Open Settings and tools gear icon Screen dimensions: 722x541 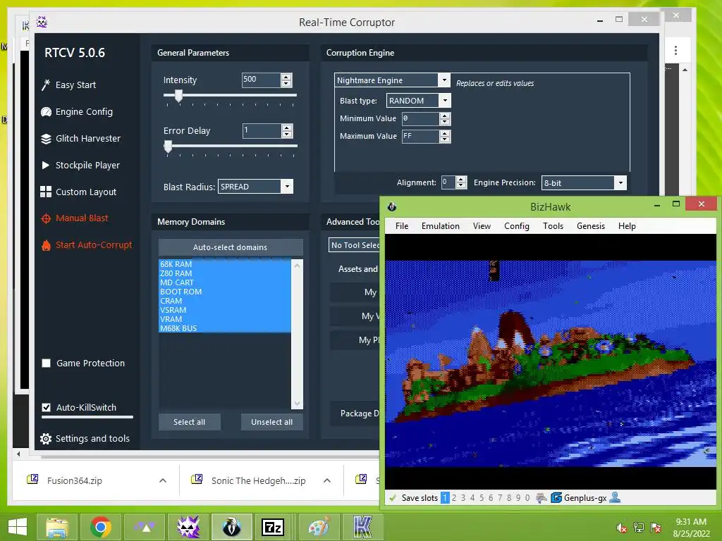pos(46,439)
